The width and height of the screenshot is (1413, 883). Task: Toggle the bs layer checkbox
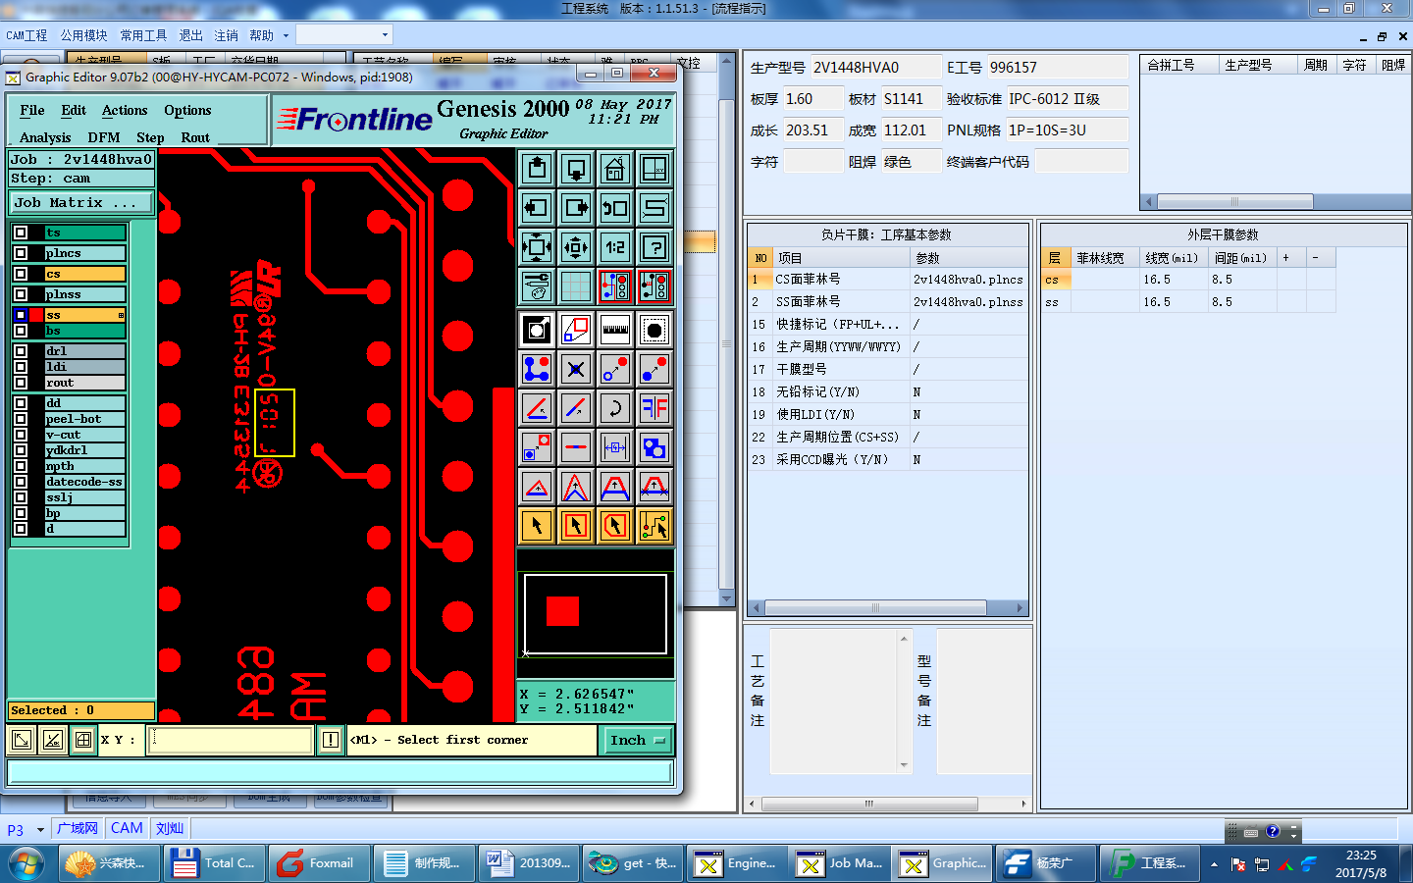[21, 331]
